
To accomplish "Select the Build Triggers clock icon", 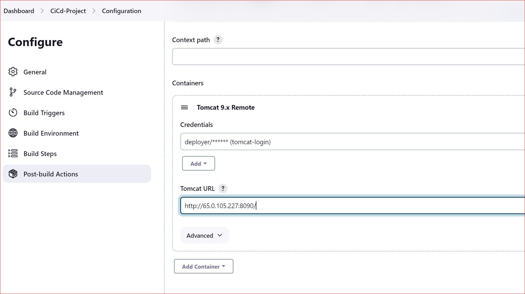I will click(13, 113).
